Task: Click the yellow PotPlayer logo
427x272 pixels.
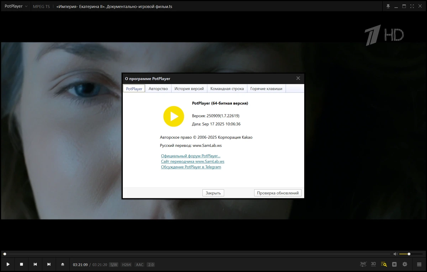Action: tap(174, 116)
